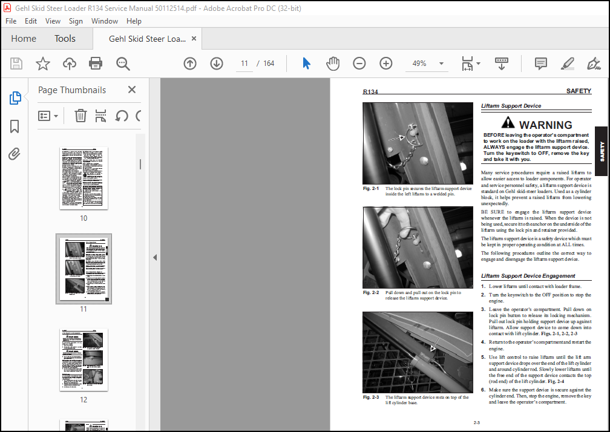This screenshot has height=432, width=610.
Task: Open the Find text magnifier tool
Action: [x=123, y=64]
